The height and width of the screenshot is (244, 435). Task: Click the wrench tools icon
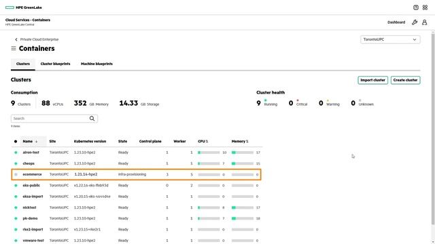pyautogui.click(x=415, y=22)
